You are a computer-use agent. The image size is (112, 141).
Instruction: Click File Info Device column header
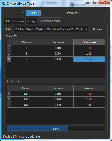coord(27,42)
